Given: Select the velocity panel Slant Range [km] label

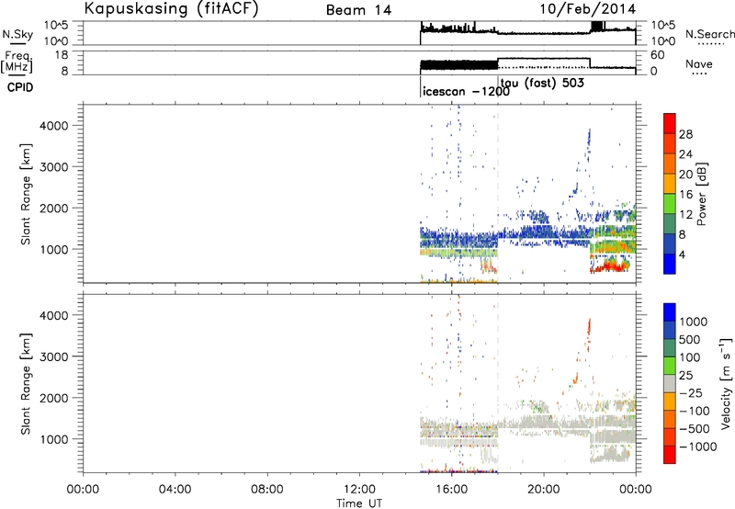Looking at the screenshot, I should coord(26,384).
